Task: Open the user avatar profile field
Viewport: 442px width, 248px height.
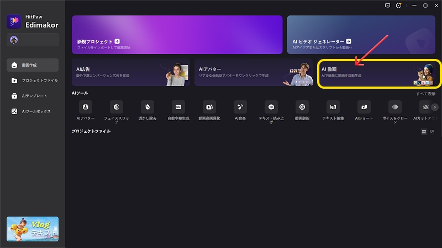Action: [x=33, y=40]
